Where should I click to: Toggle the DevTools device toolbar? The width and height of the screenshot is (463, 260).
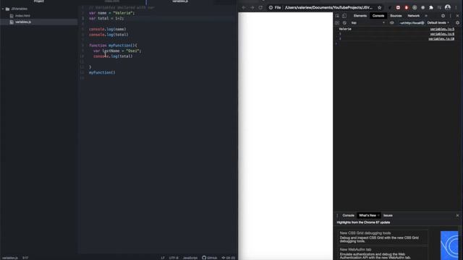click(x=344, y=16)
